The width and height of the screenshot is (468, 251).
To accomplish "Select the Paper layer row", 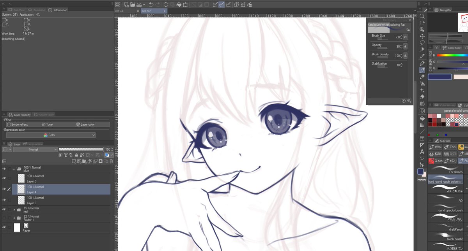I will tap(56, 227).
